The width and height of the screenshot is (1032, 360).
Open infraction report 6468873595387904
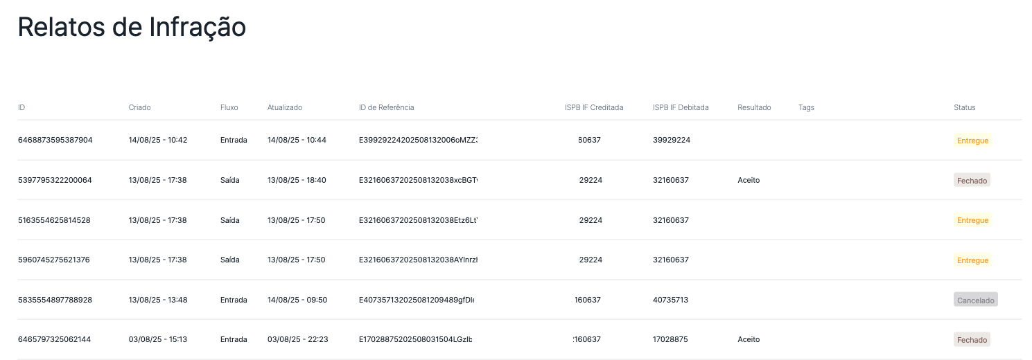pyautogui.click(x=55, y=140)
